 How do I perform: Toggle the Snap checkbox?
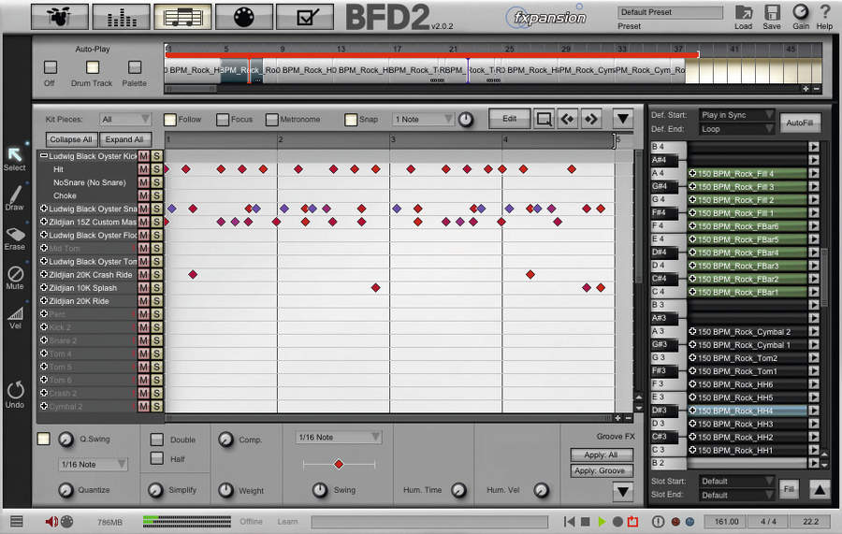(351, 119)
